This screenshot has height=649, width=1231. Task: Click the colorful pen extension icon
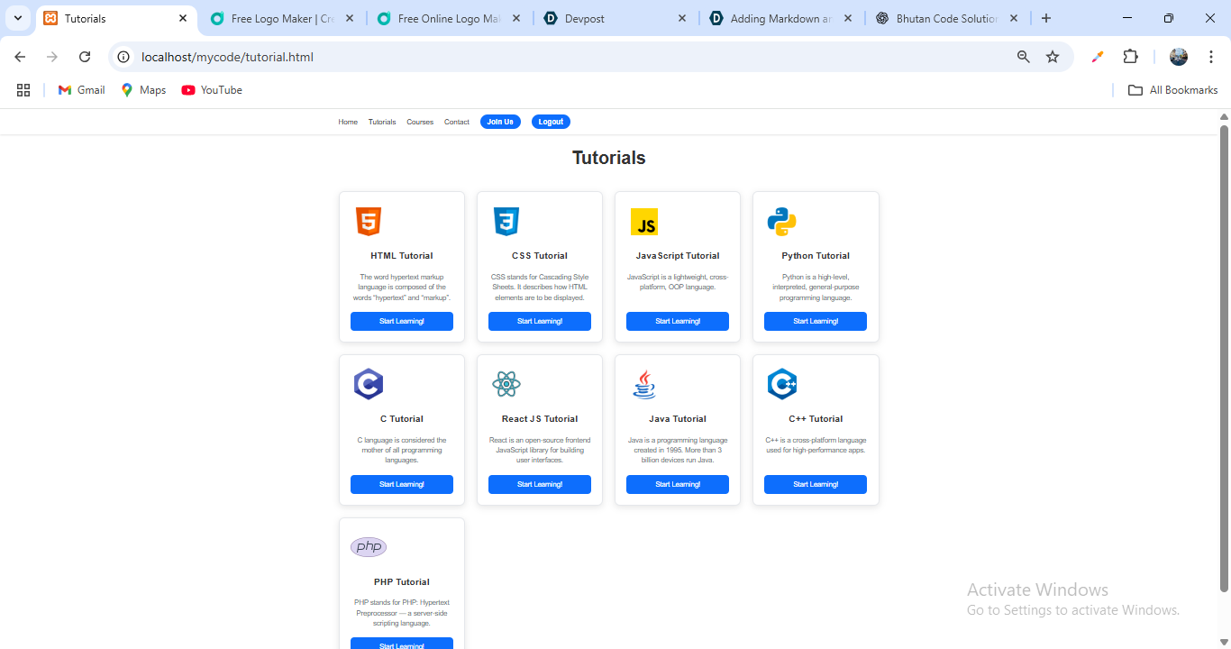1097,57
